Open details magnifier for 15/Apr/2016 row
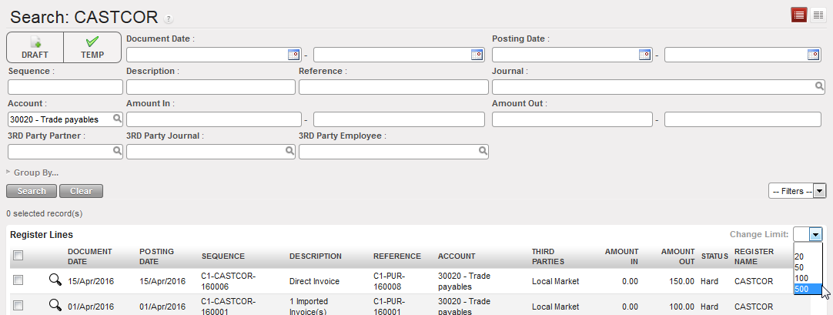 click(55, 281)
